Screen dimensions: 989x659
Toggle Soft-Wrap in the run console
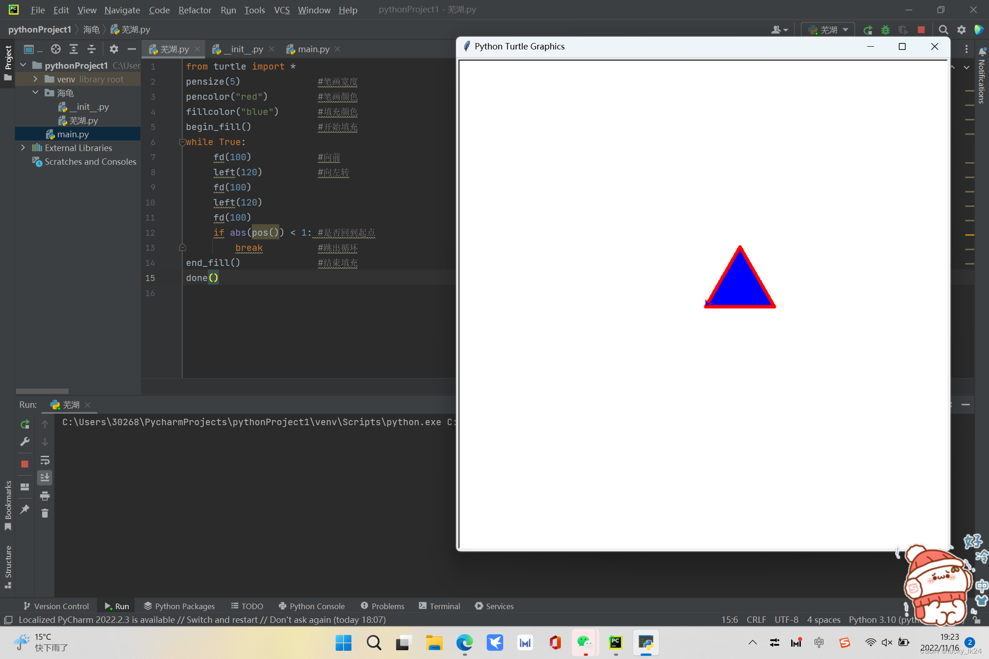pyautogui.click(x=45, y=460)
